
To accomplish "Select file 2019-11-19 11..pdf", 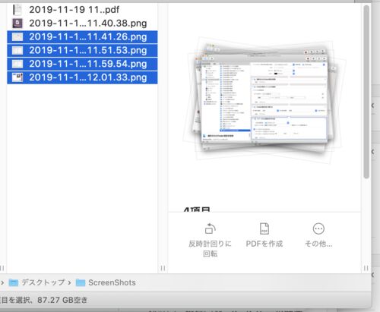I will tap(82, 10).
